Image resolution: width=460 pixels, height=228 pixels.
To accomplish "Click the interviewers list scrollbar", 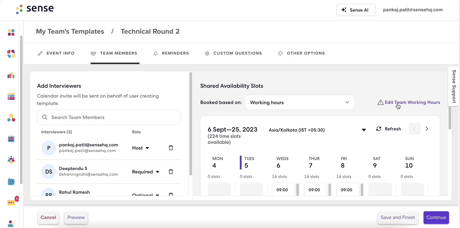I will click(x=191, y=124).
